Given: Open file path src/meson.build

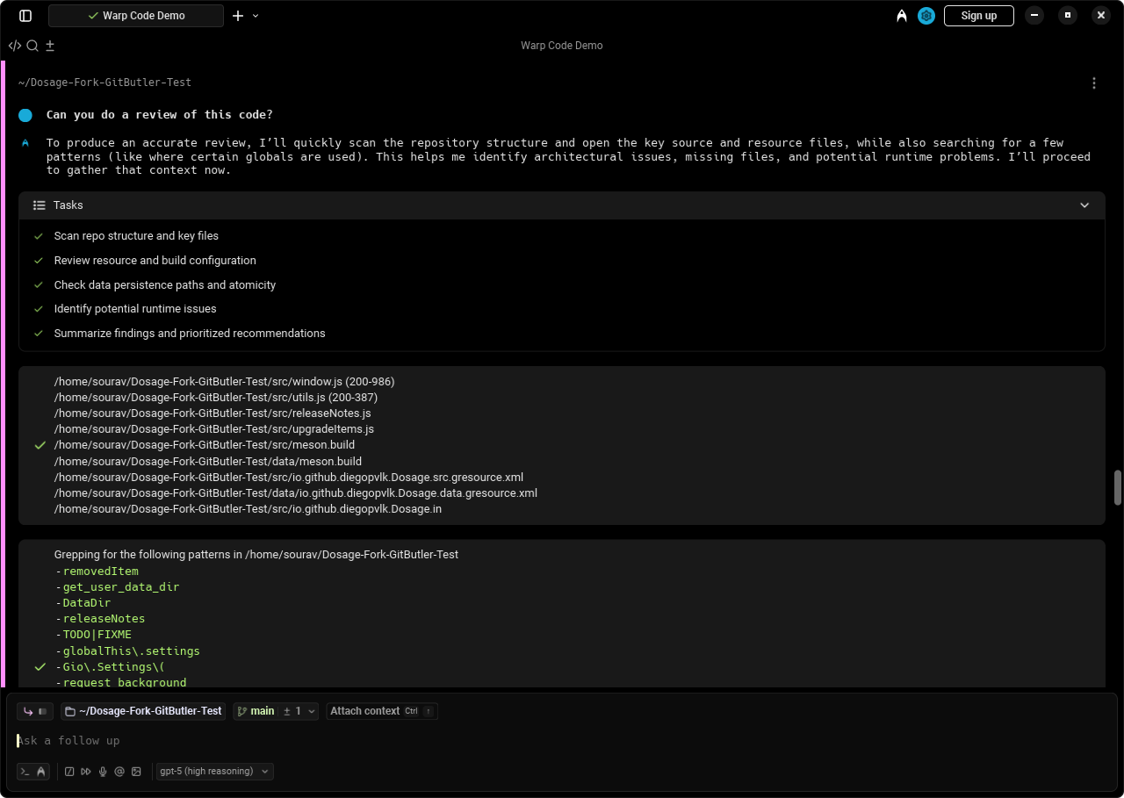Looking at the screenshot, I should click(x=205, y=445).
